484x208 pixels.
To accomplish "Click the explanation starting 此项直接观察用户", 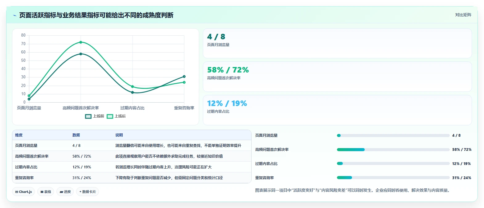I will (x=169, y=156).
